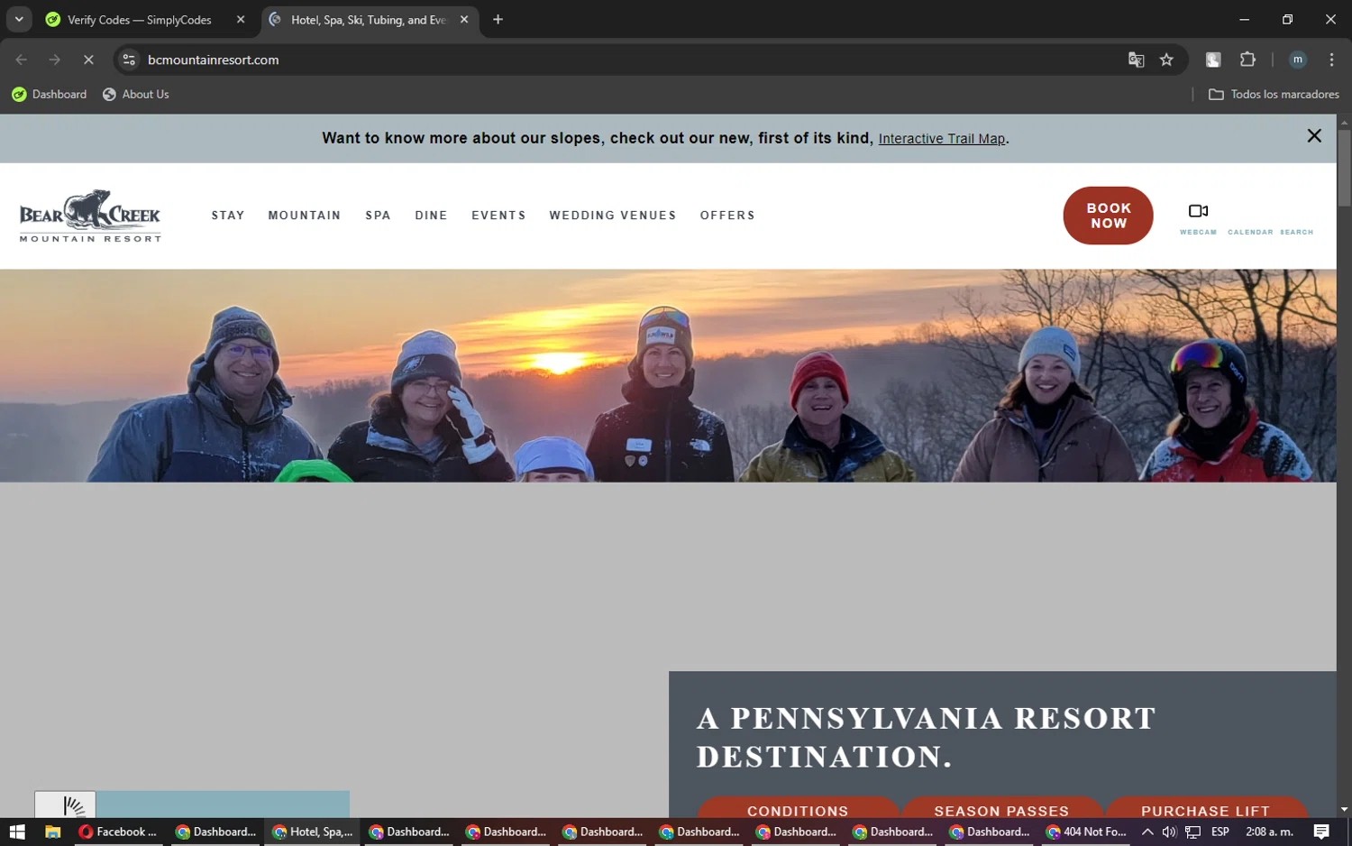Open the Todos los marcadores folder
Viewport: 1352px width, 846px height.
[1274, 94]
